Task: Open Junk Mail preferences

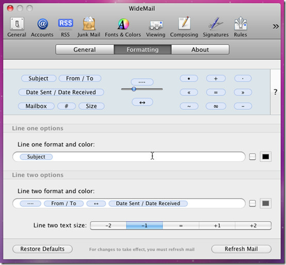Action: 89,27
